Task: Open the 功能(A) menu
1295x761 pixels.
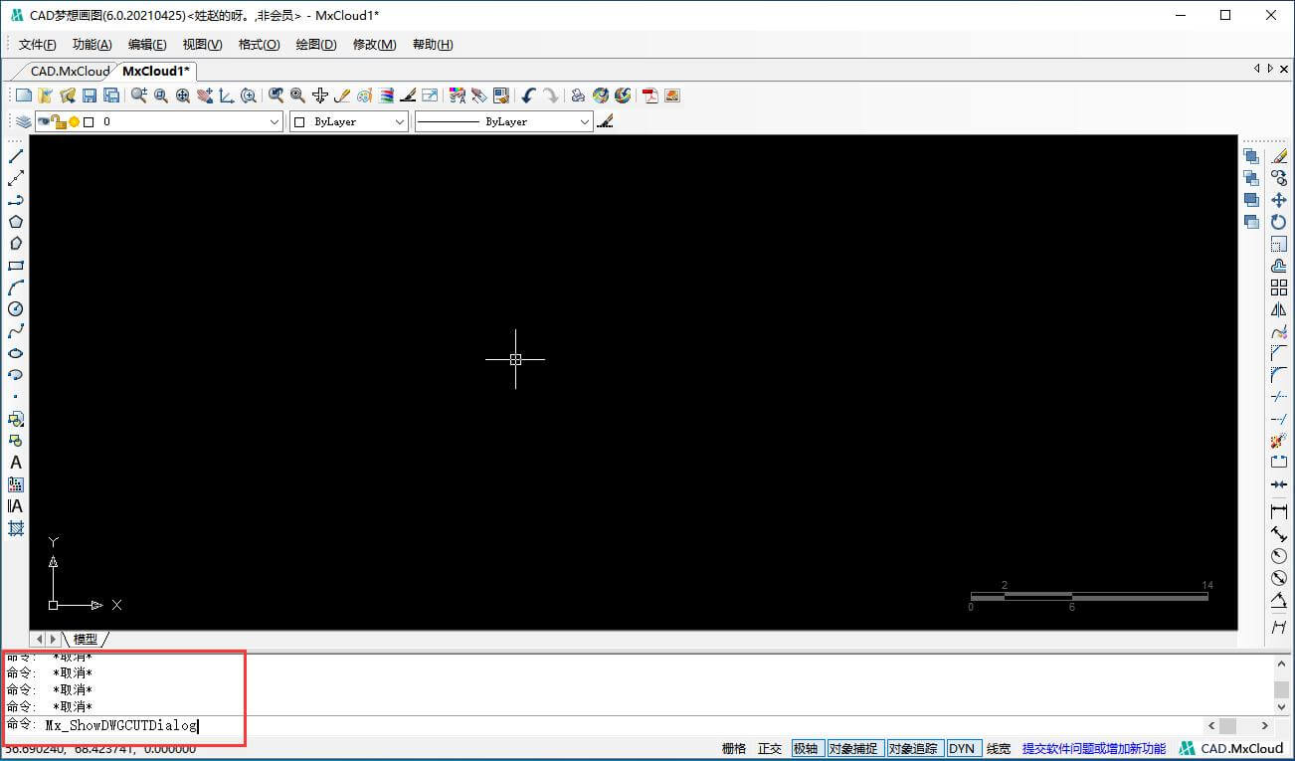Action: click(x=92, y=45)
